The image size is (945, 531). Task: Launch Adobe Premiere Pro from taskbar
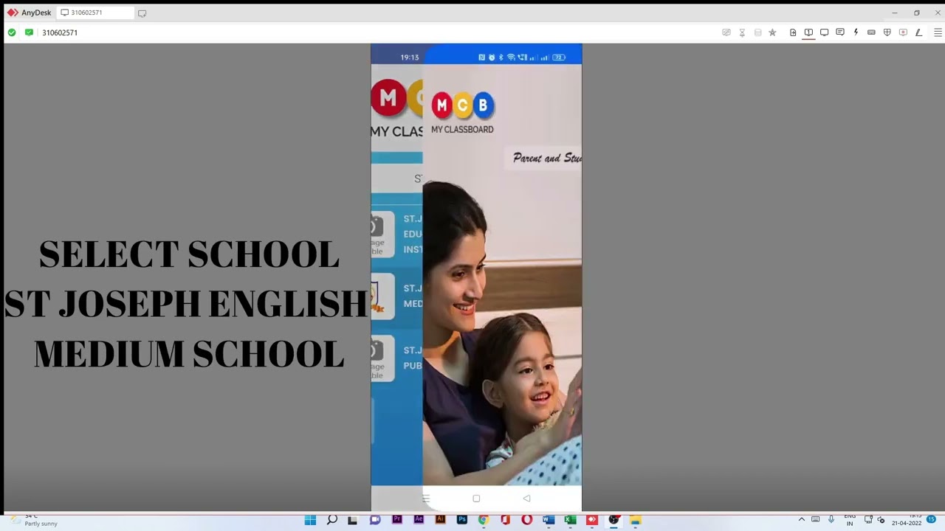(397, 520)
